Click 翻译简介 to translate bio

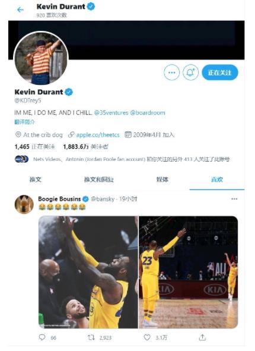pos(24,122)
